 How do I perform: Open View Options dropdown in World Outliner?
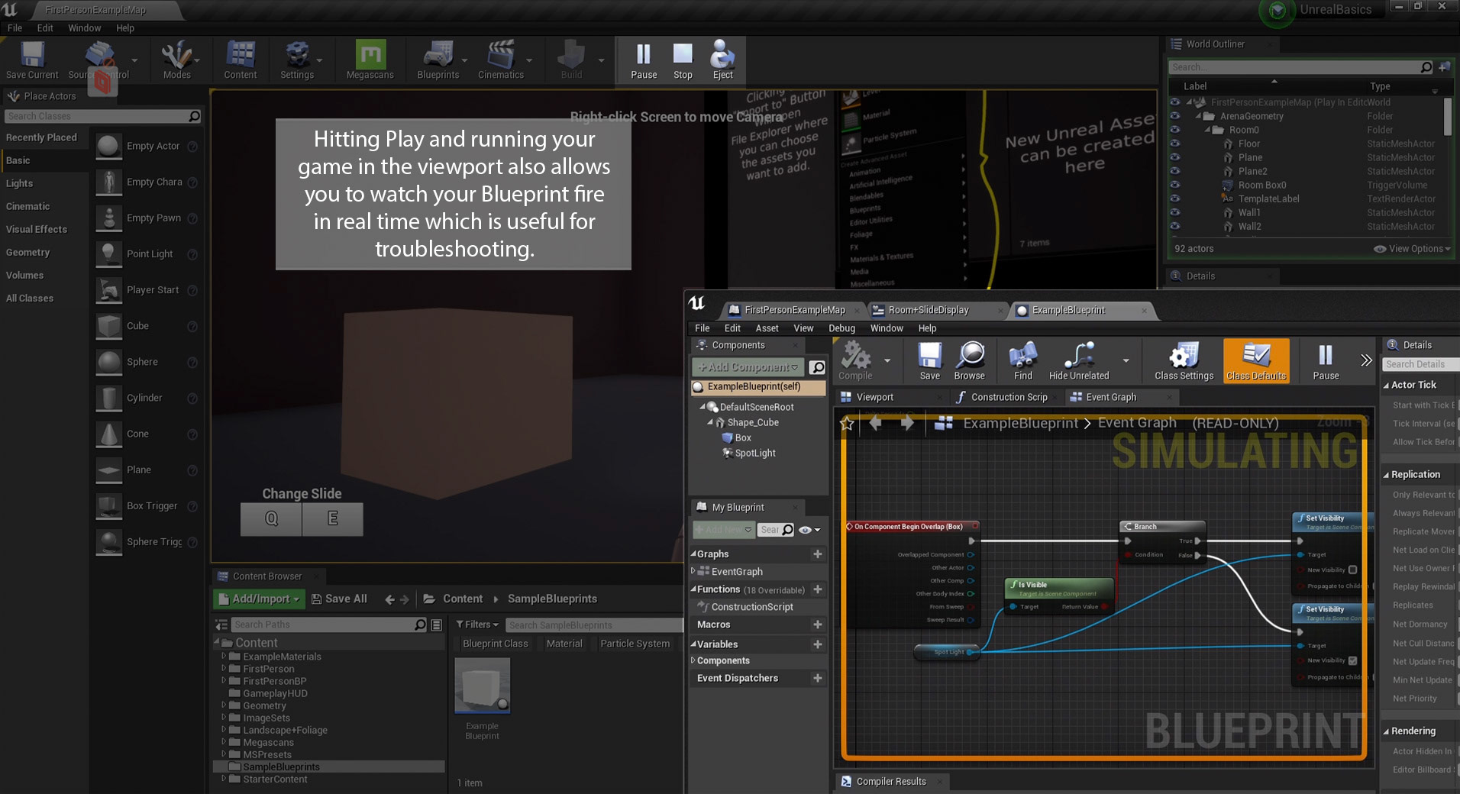coord(1412,249)
